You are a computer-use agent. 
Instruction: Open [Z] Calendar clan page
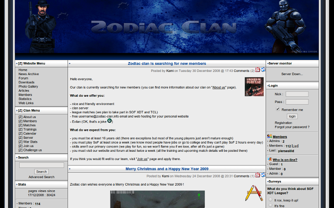click(28, 134)
